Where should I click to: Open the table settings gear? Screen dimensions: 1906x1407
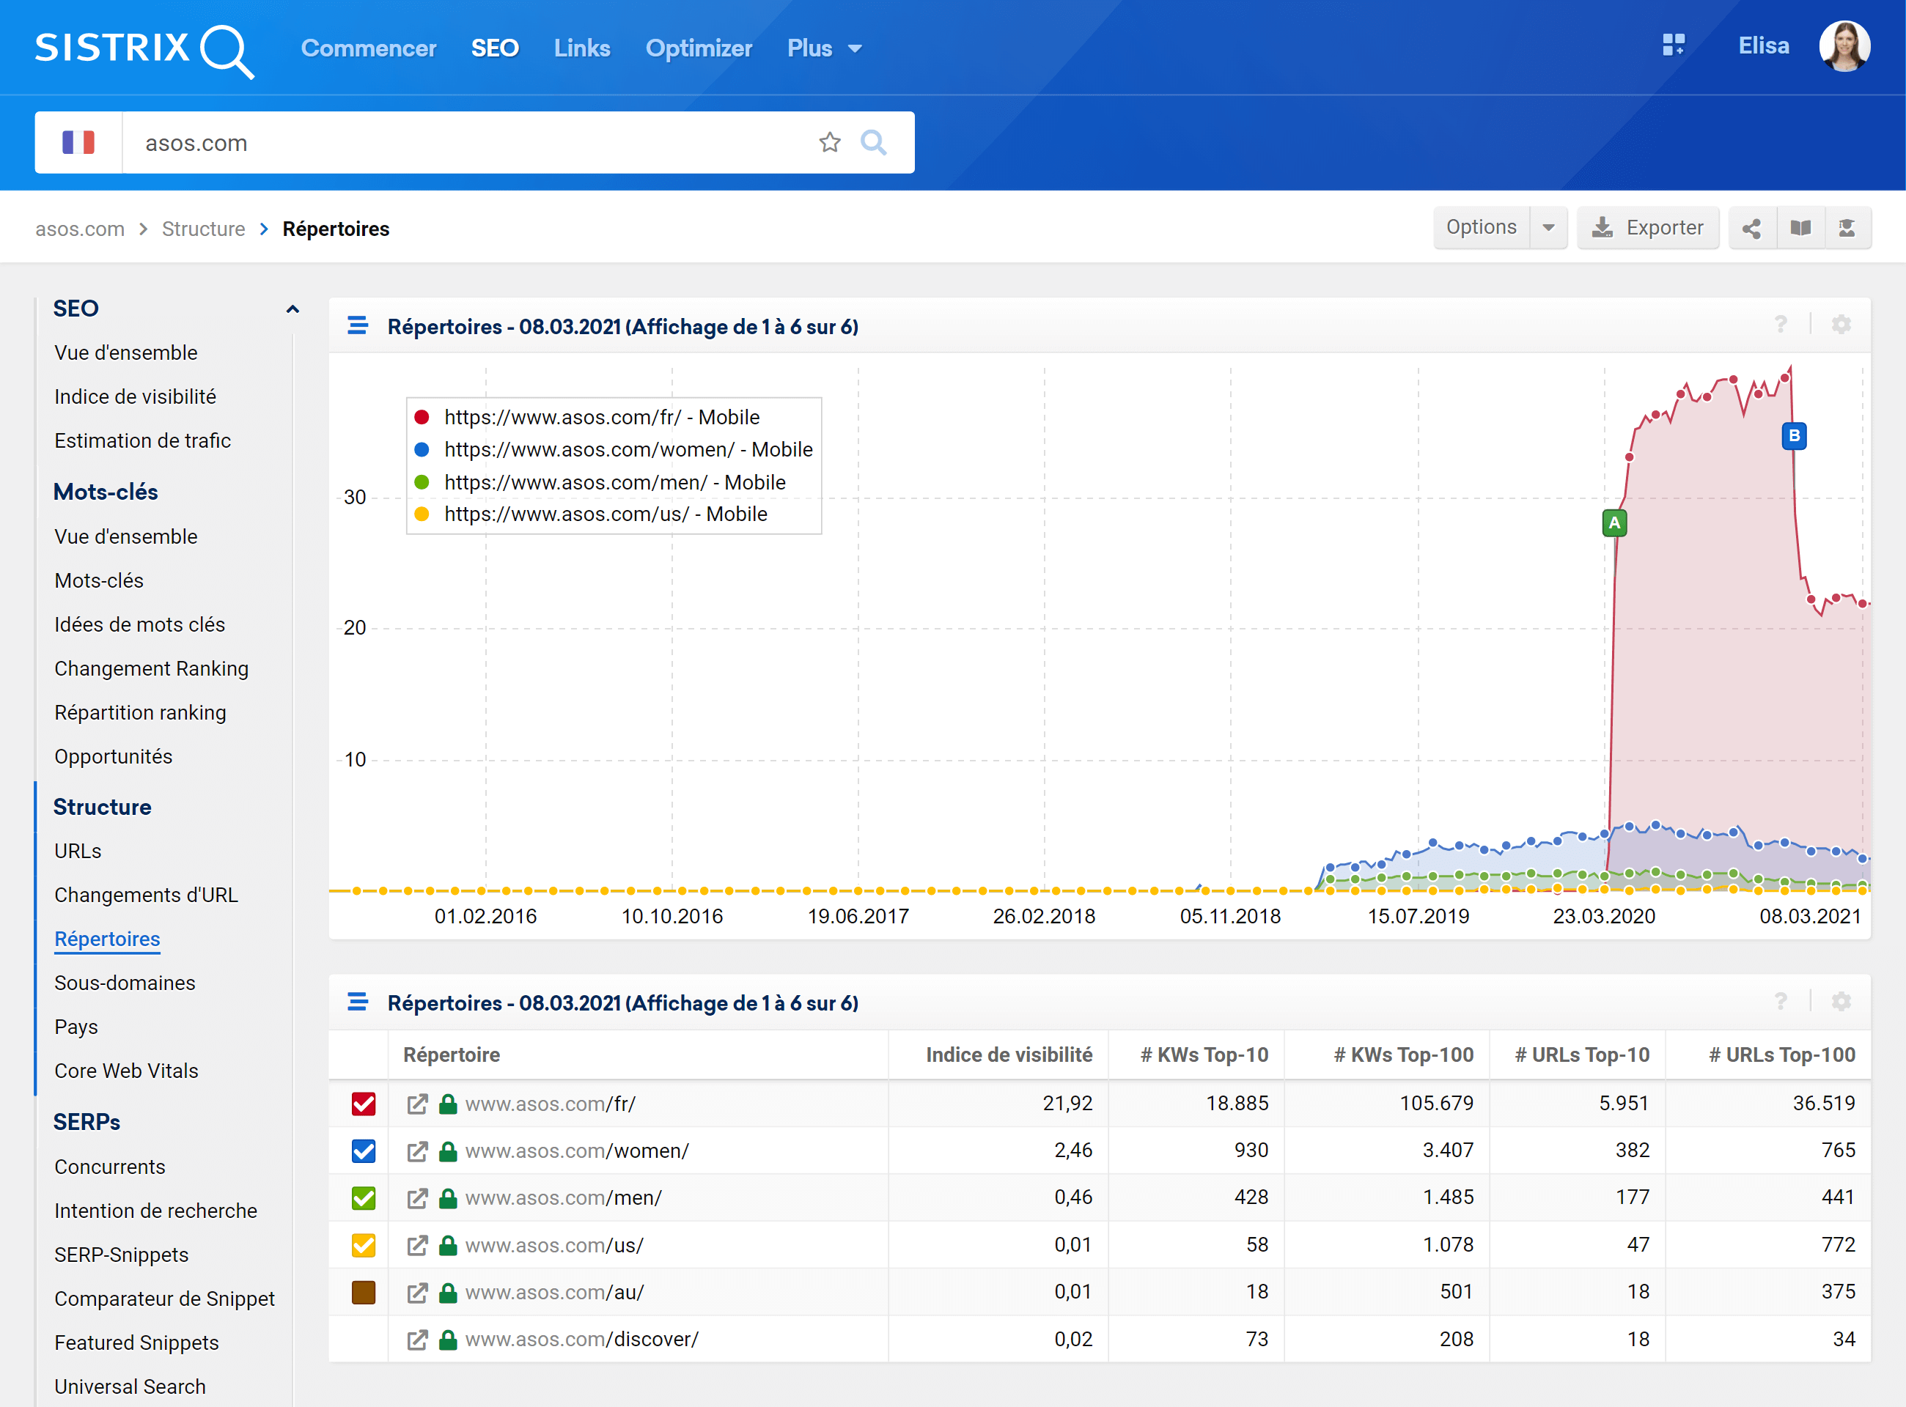point(1841,1001)
